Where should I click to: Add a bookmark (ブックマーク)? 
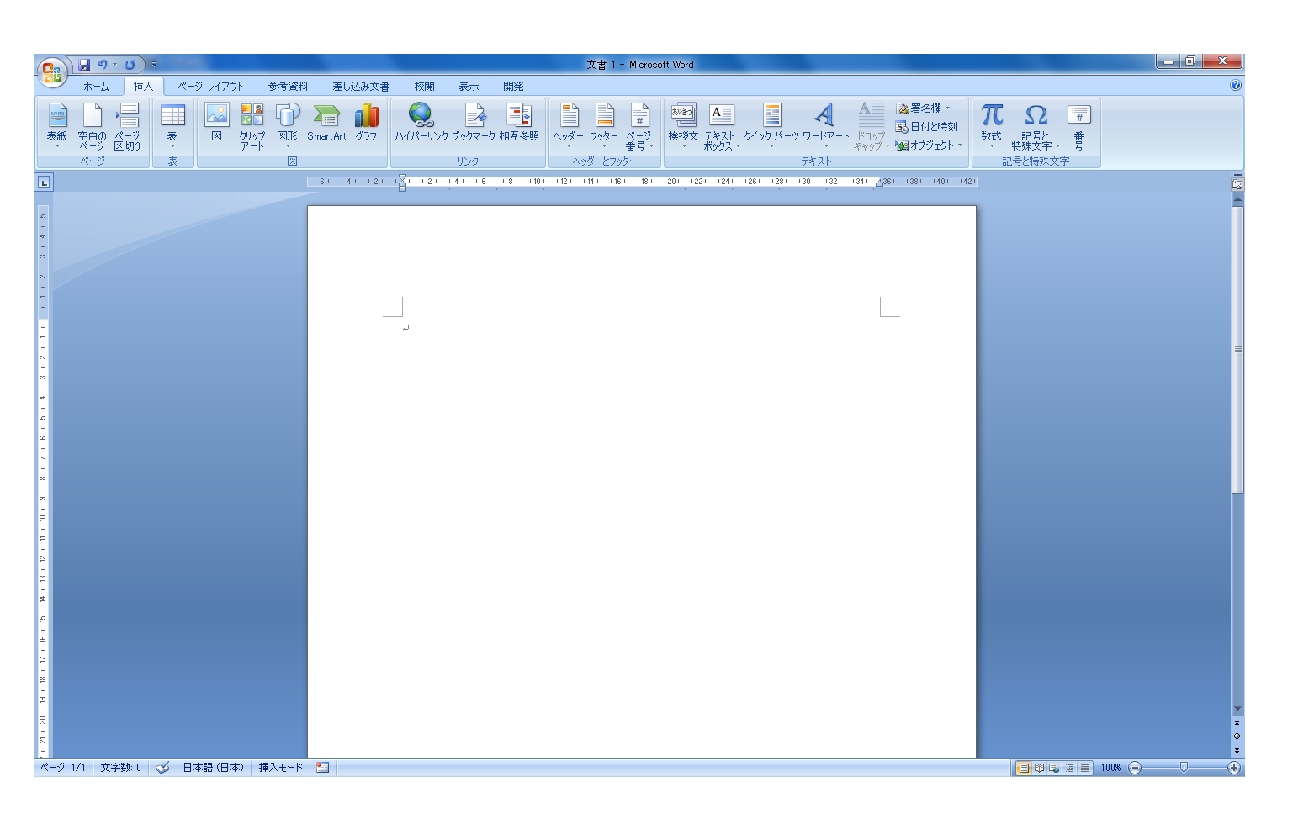(x=474, y=123)
